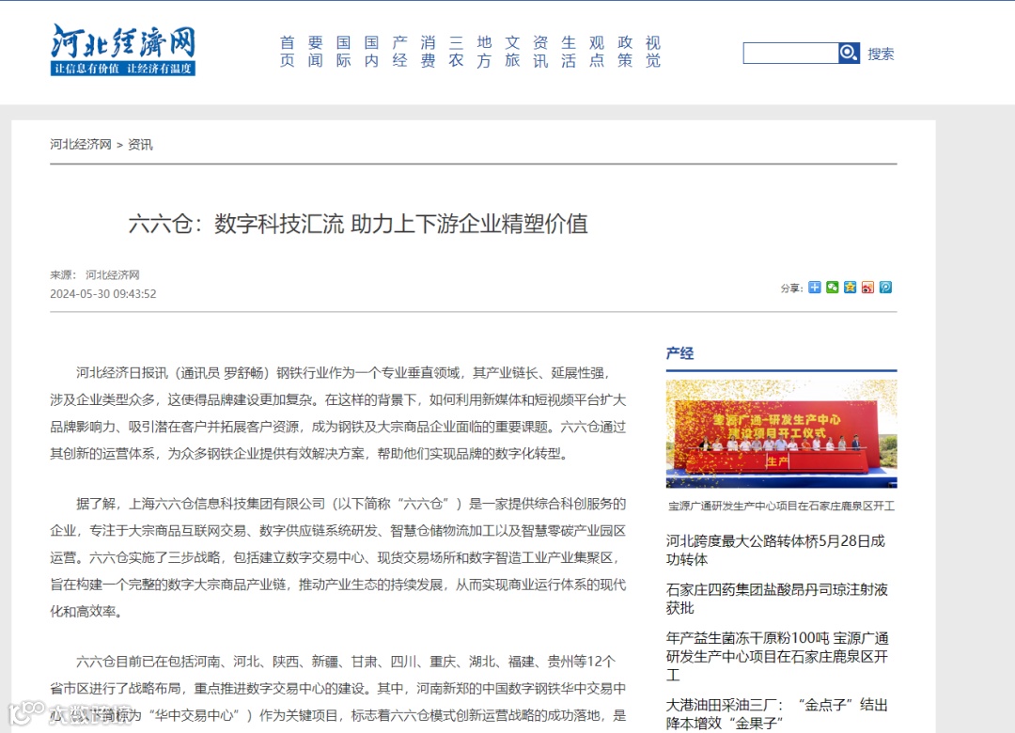The image size is (1015, 733).
Task: Open caption link 宝源广通研发生产中心项目在石家庄鹿泉区开工
Action: tap(781, 506)
